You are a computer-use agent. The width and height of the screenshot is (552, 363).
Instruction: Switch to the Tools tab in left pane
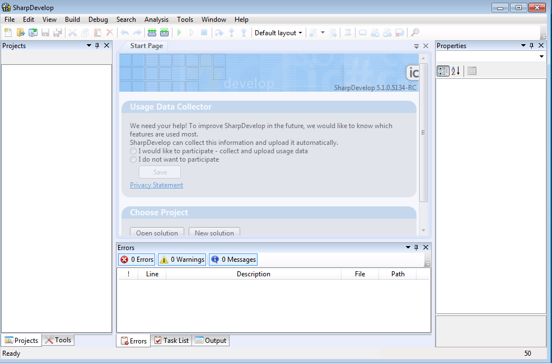(58, 340)
